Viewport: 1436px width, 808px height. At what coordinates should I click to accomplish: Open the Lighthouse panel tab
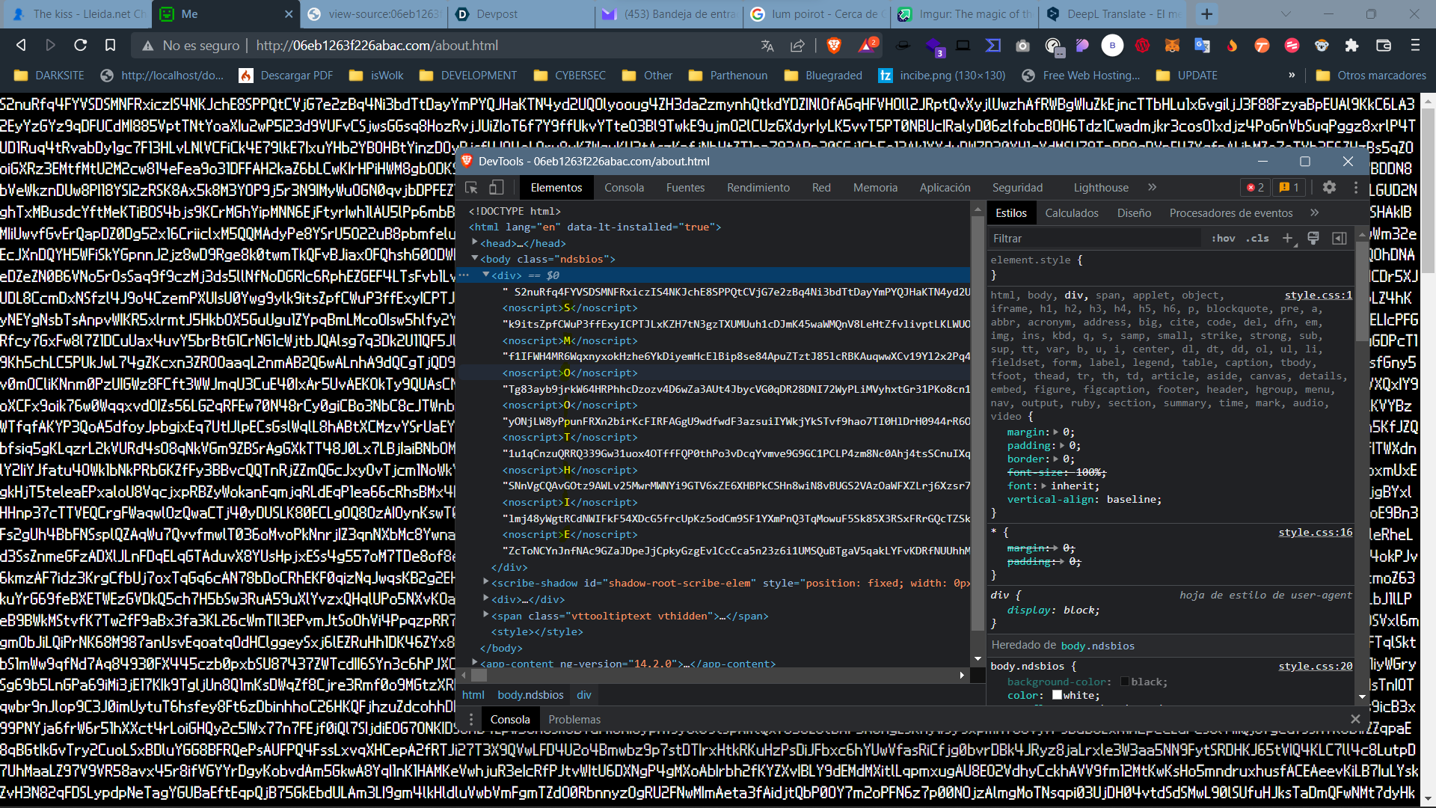1101,187
